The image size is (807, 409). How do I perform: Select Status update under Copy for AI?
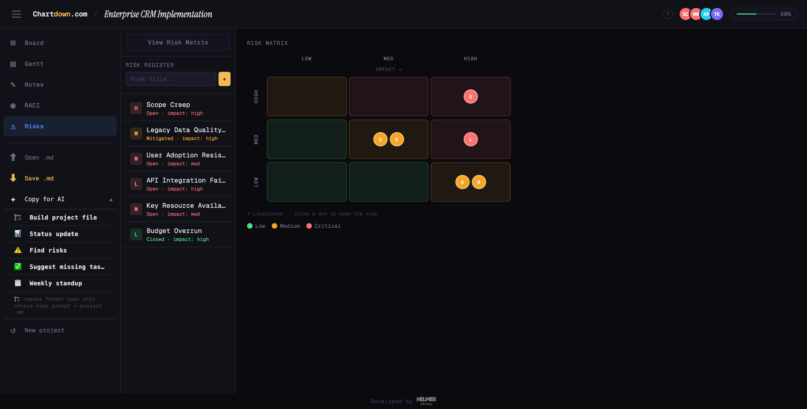coord(54,234)
